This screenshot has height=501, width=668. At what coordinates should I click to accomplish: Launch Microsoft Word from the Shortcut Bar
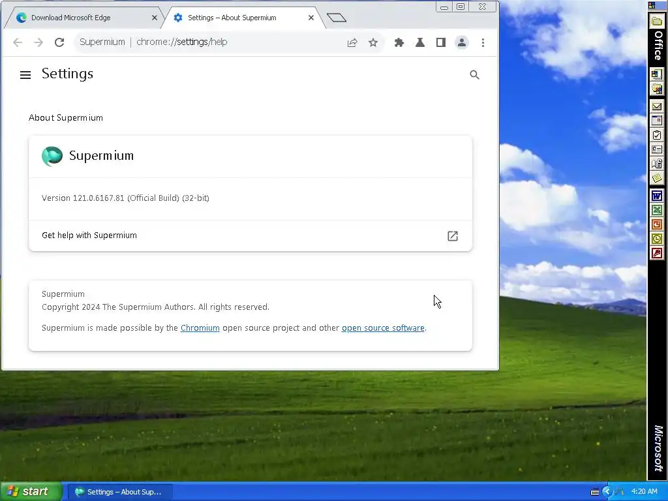click(656, 196)
